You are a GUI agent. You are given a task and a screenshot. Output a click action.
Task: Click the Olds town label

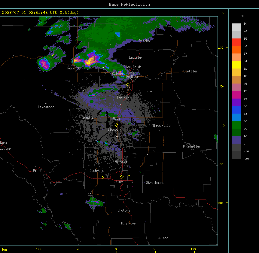pos(117,118)
